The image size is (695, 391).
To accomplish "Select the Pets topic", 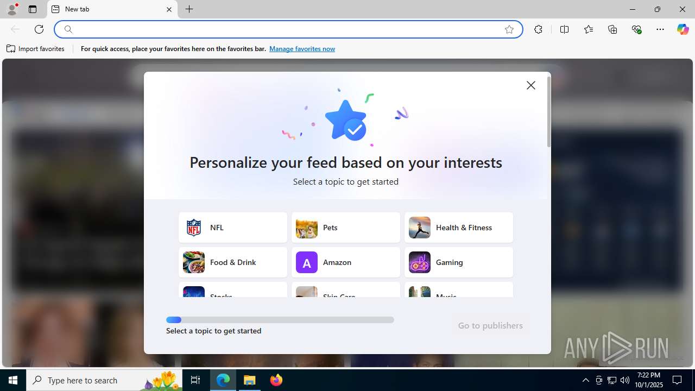I will tap(346, 228).
